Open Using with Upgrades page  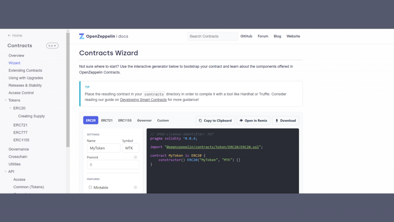click(x=26, y=78)
